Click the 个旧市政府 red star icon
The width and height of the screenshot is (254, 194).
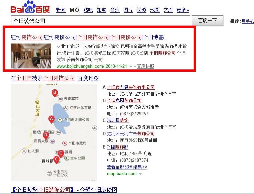[65, 143]
